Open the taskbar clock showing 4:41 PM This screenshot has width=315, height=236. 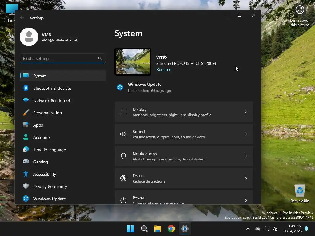(292, 229)
